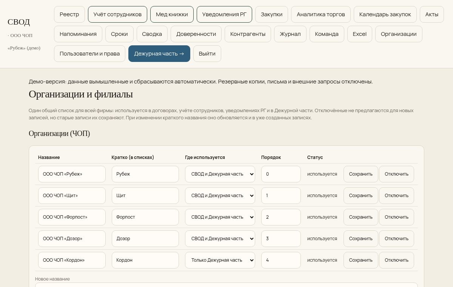This screenshot has height=287, width=453.
Task: Edit name field ООО ЧОП «Дозор»
Action: [72, 239]
